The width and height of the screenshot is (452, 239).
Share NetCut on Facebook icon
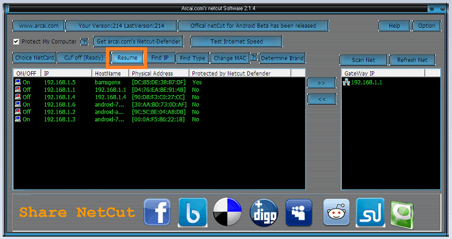[x=157, y=212]
